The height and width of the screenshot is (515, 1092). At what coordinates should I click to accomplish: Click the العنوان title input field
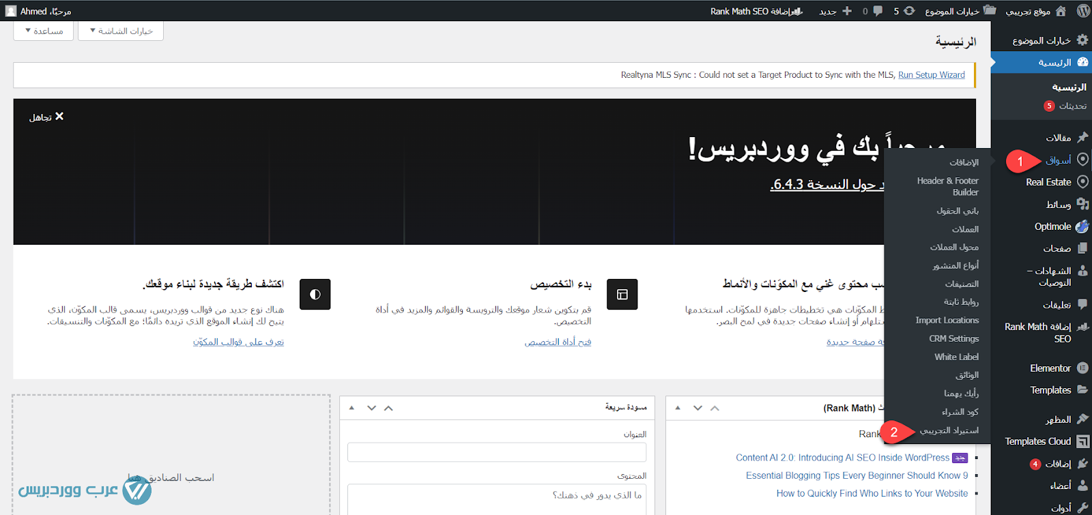point(497,452)
